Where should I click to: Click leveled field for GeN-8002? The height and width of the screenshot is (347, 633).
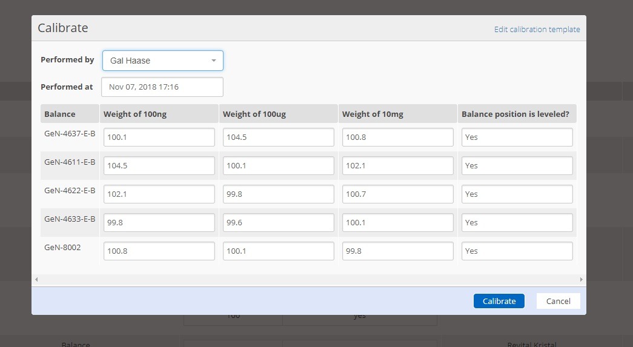[517, 251]
